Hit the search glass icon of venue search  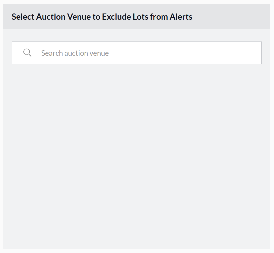[x=27, y=53]
